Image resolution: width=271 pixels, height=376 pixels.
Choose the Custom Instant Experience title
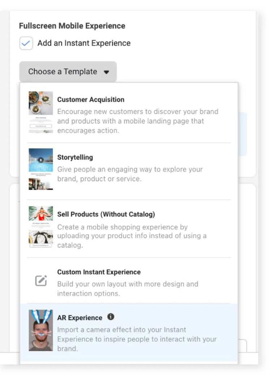[x=99, y=272]
